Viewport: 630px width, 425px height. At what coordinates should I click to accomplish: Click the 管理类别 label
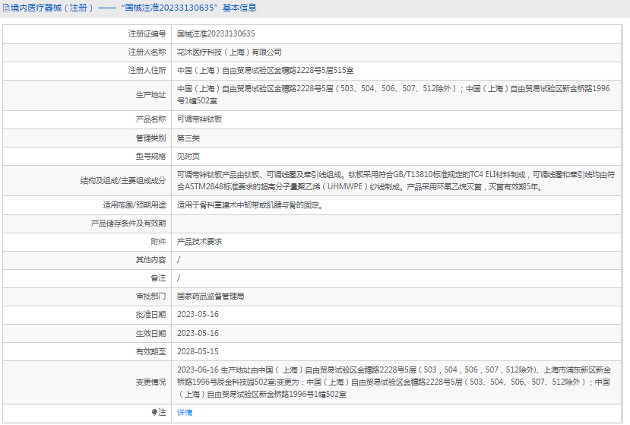pos(150,138)
